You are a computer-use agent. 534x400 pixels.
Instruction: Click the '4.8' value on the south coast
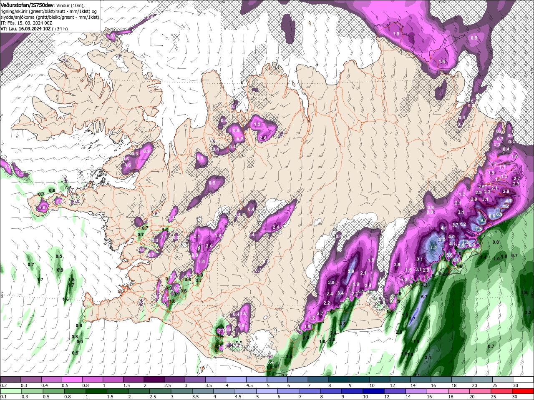[x=343, y=324]
